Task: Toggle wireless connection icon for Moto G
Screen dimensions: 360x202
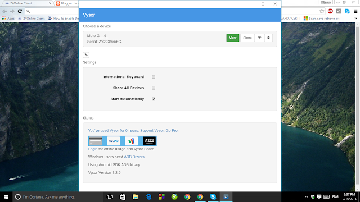Action: point(259,38)
